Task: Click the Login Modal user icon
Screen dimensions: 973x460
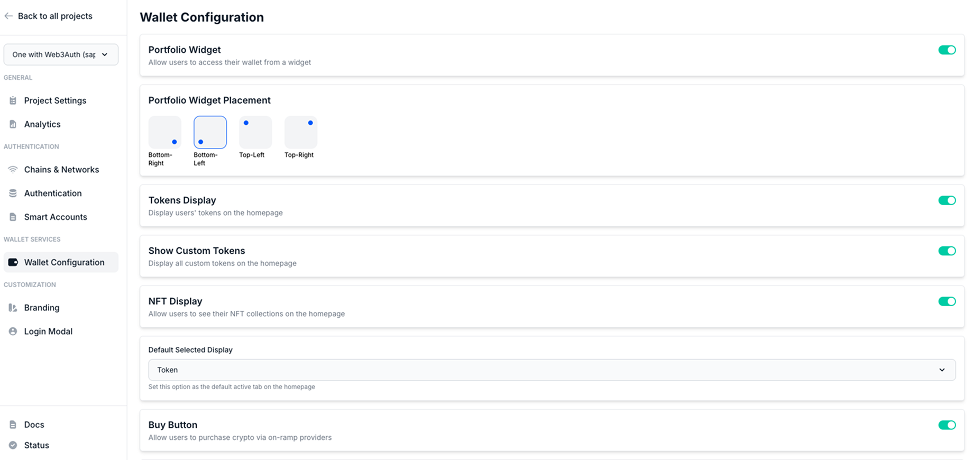Action: 13,332
